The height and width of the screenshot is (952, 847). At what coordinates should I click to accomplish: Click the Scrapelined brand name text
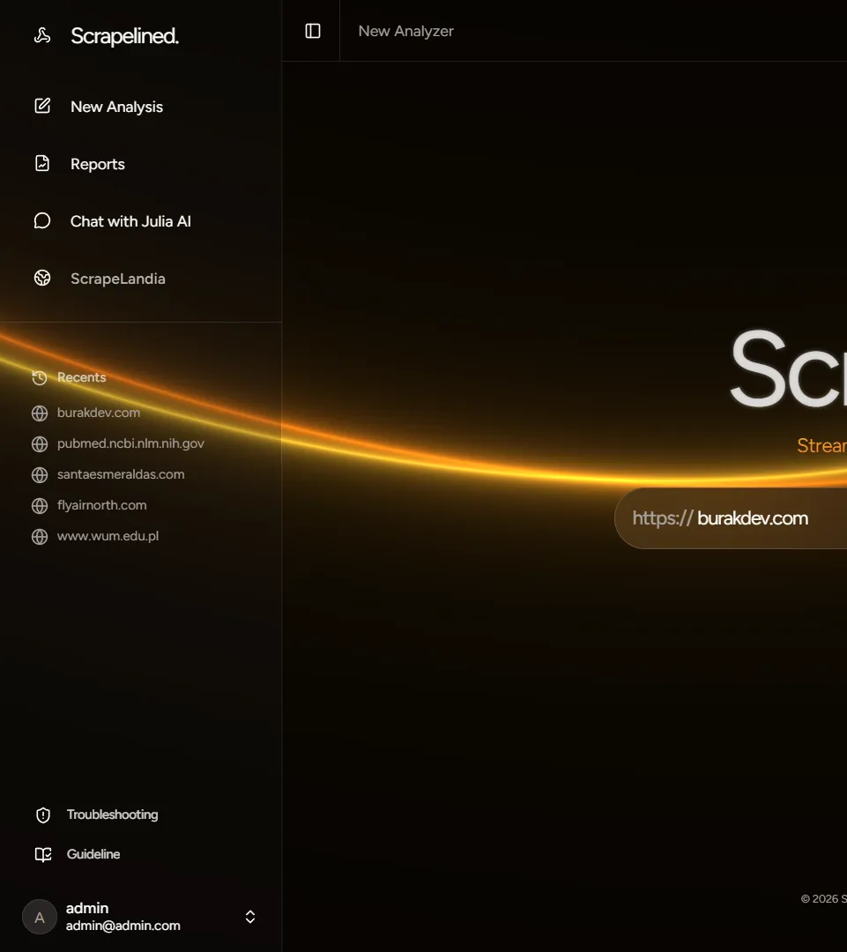124,36
